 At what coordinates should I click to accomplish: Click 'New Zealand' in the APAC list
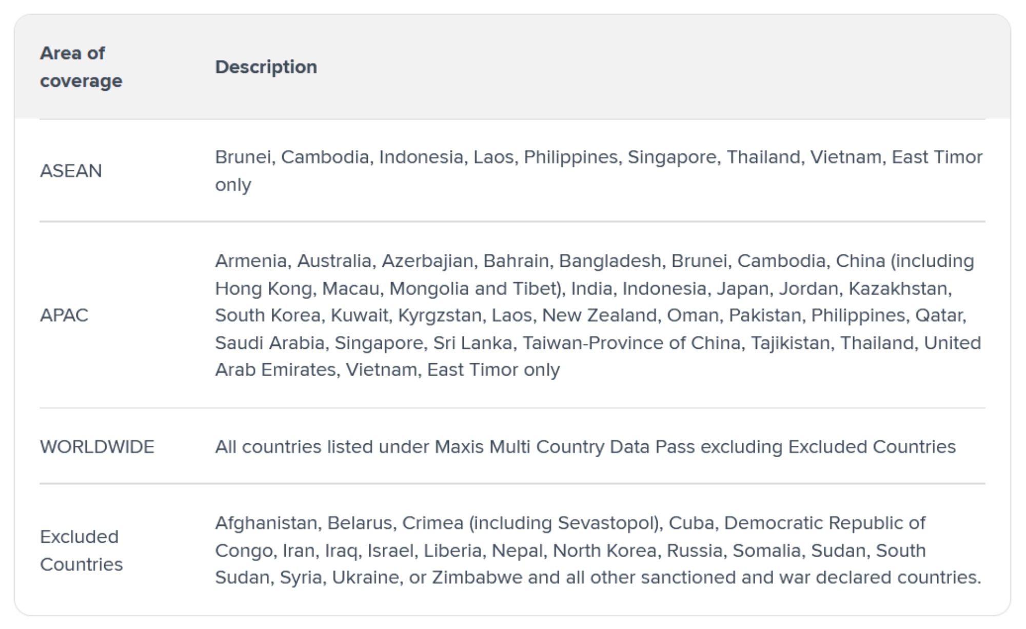coord(600,316)
